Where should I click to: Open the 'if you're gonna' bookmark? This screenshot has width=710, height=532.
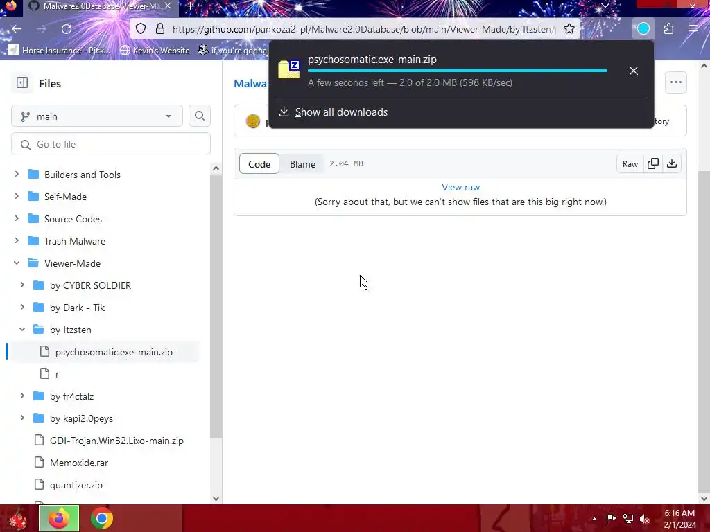coord(233,50)
